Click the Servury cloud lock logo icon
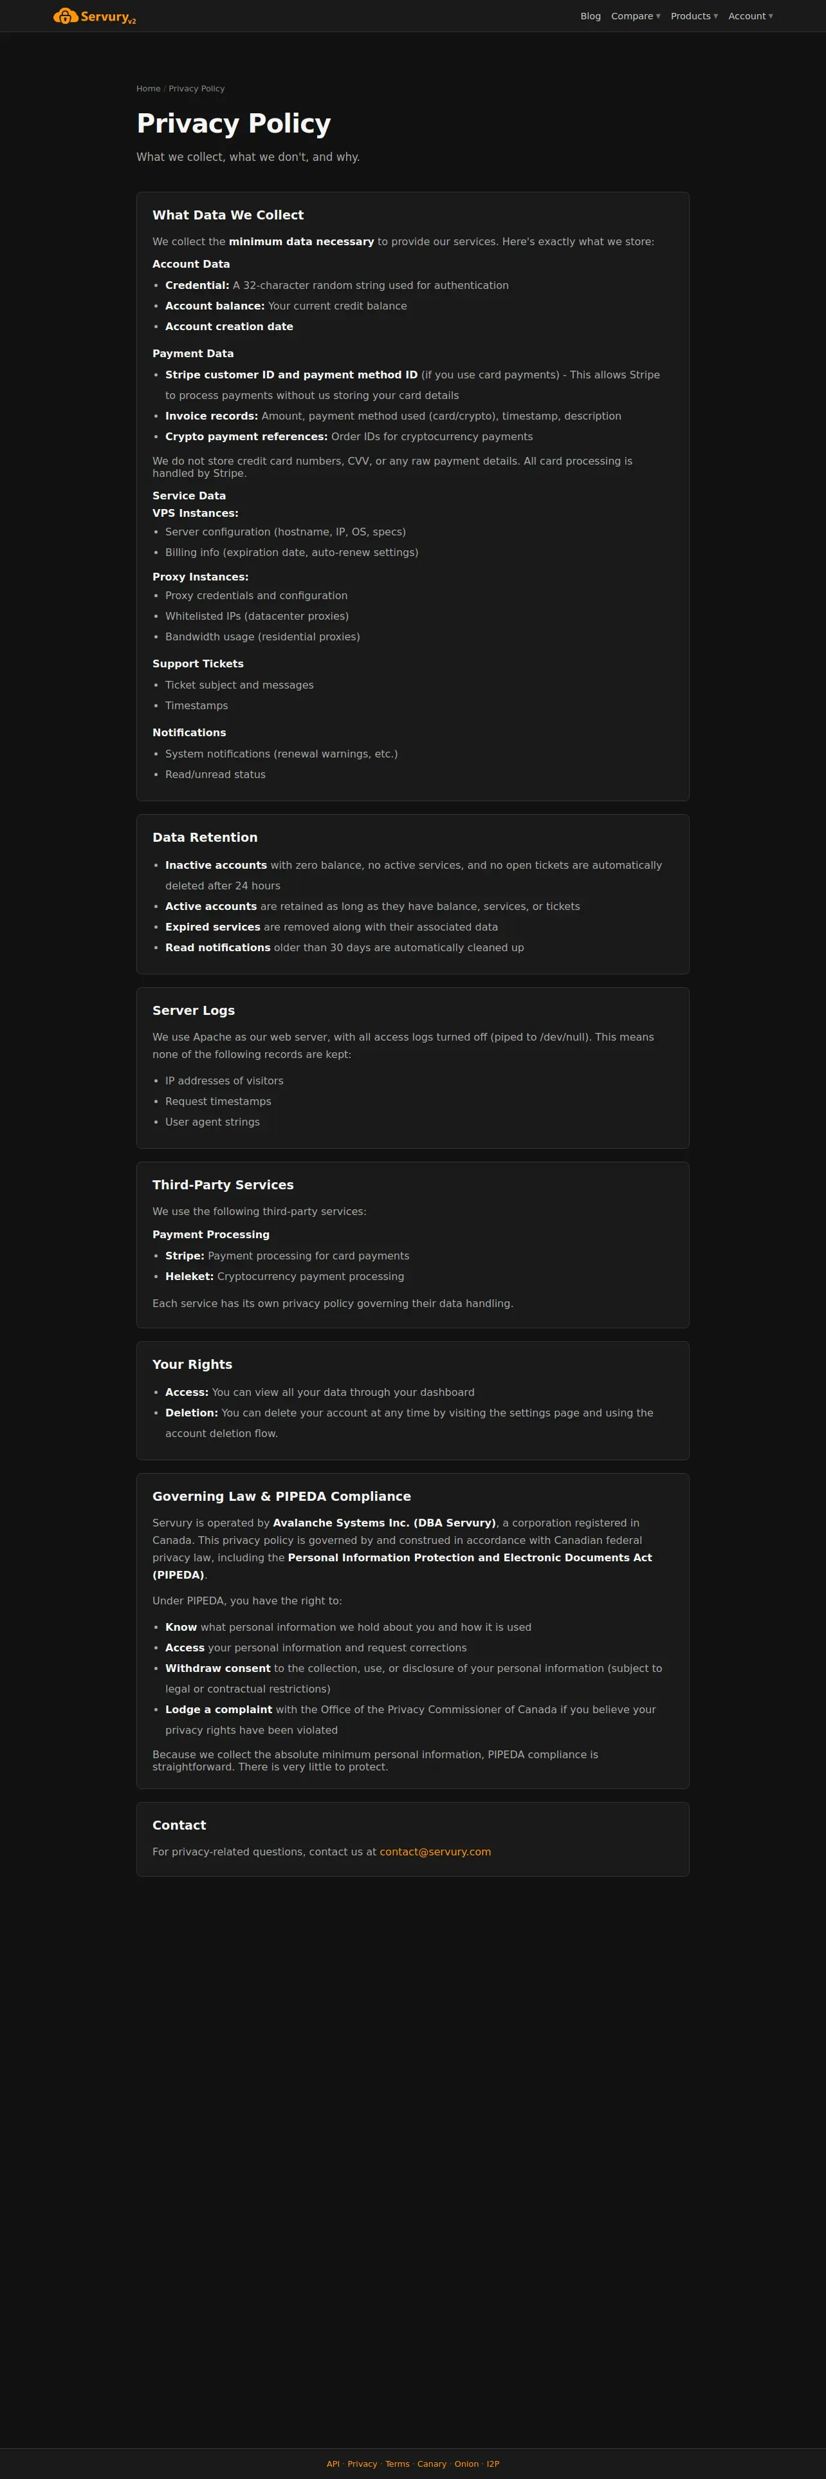 pos(66,15)
